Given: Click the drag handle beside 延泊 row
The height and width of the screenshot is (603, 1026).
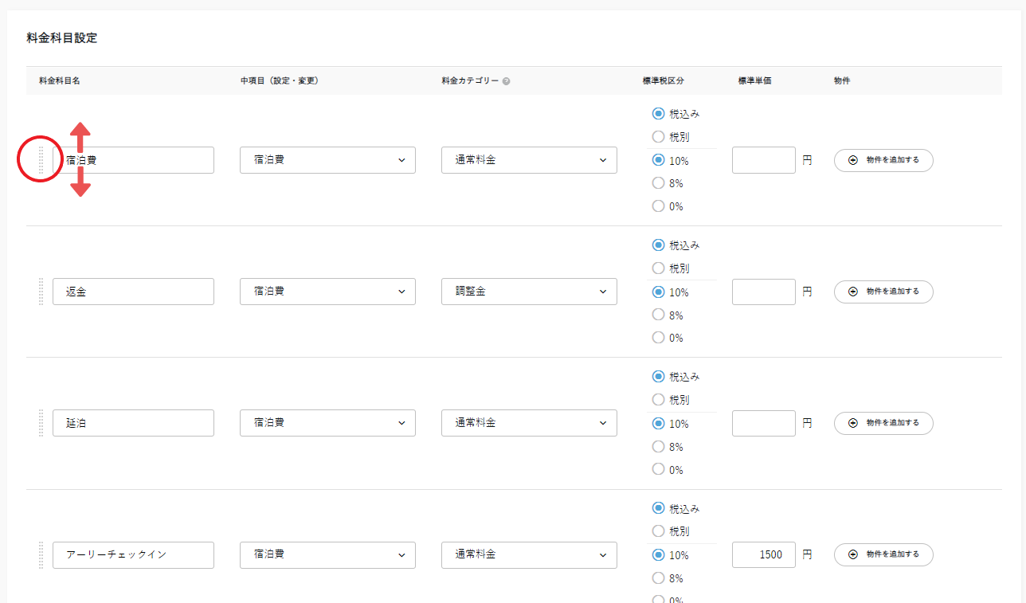Looking at the screenshot, I should (41, 423).
